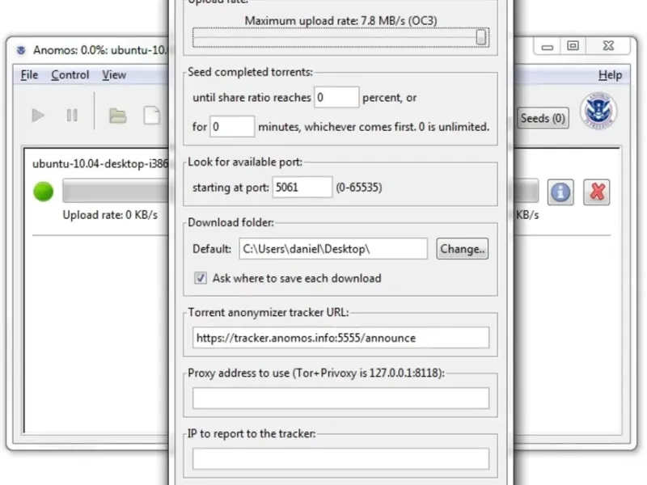Click the green status indicator of torrent
This screenshot has height=485, width=647.
44,192
